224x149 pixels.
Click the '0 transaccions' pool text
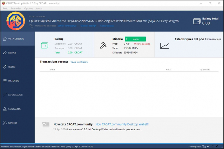click(x=213, y=39)
